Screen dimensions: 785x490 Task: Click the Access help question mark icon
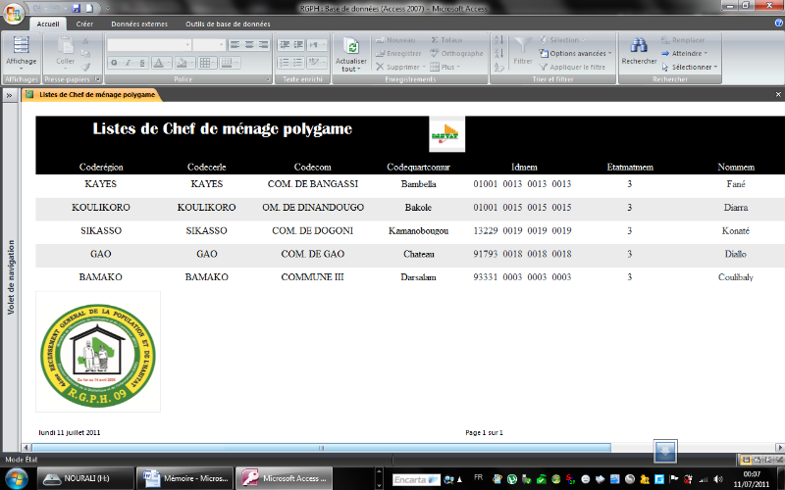point(778,23)
